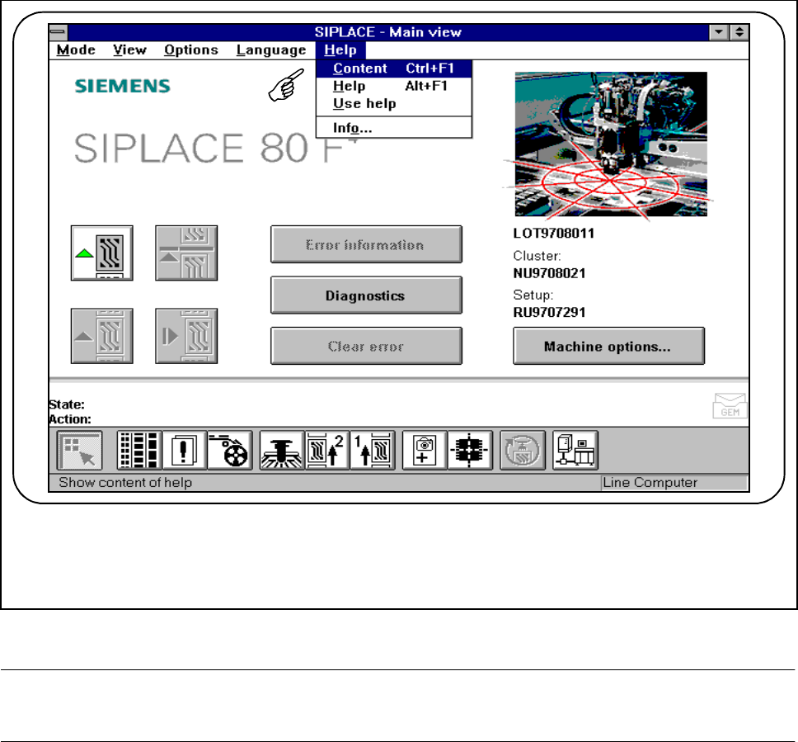Click the setup value RU9707291
Screen dimensions: 798x742
[549, 312]
